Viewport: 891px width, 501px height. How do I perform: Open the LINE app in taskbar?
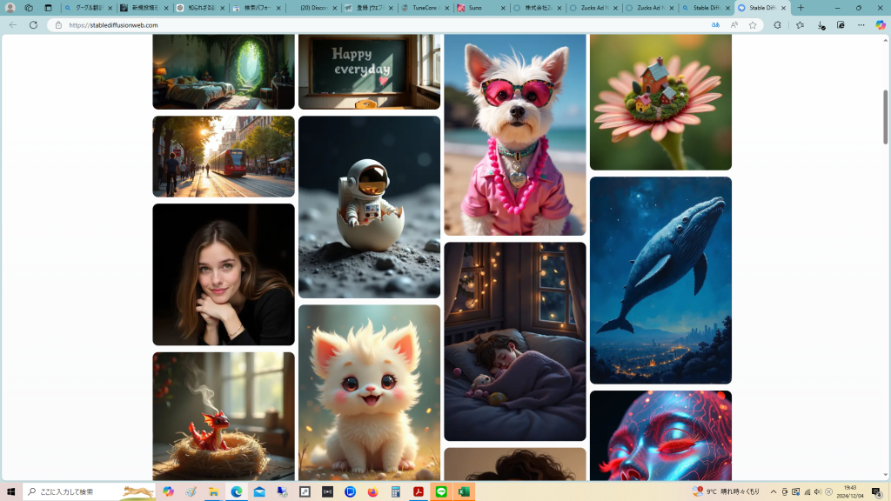pos(441,491)
